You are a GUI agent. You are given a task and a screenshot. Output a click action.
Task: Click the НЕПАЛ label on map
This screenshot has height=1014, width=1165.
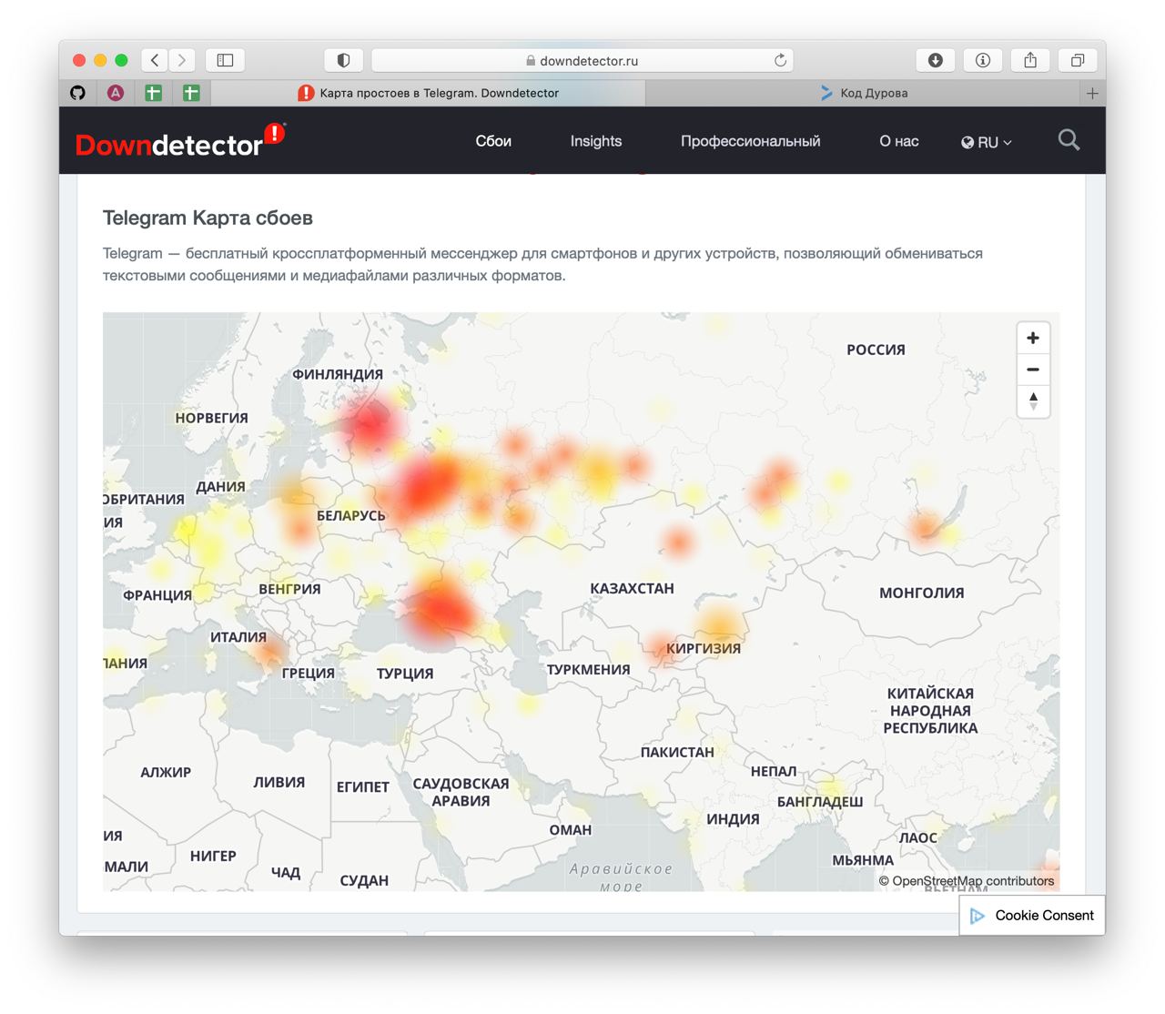pos(774,771)
